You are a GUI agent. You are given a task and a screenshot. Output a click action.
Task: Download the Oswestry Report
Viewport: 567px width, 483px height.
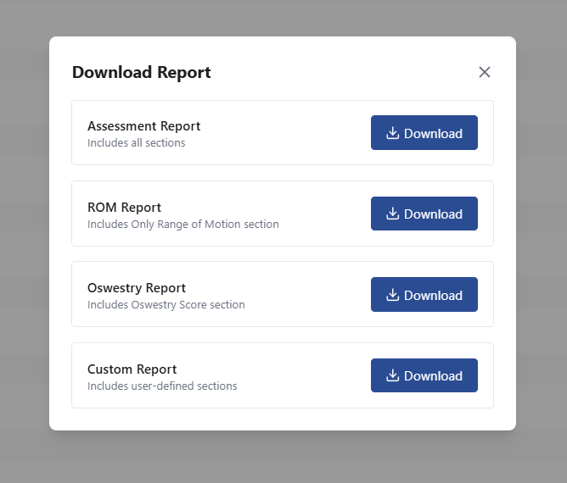[x=424, y=295]
